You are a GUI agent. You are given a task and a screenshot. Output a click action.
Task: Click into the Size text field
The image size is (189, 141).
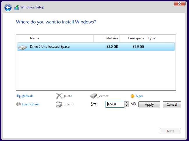point(115,105)
